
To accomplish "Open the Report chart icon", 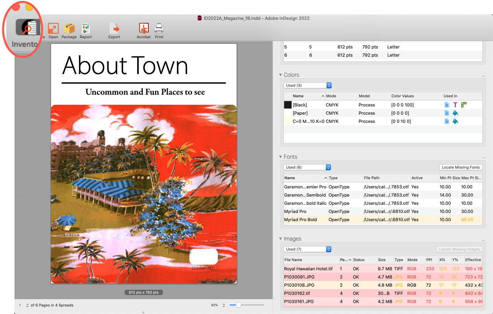I will point(85,28).
